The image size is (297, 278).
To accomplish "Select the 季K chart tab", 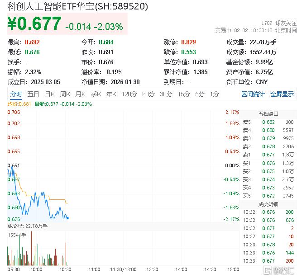I will click(96, 94).
